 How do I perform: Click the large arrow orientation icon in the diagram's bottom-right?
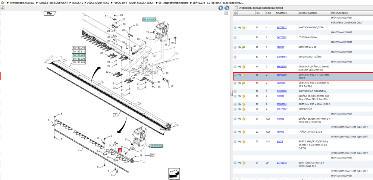(x=174, y=174)
